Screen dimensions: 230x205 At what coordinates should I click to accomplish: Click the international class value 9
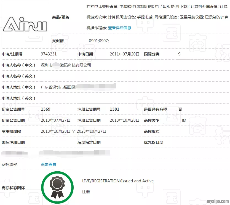pyautogui.click(x=179, y=54)
